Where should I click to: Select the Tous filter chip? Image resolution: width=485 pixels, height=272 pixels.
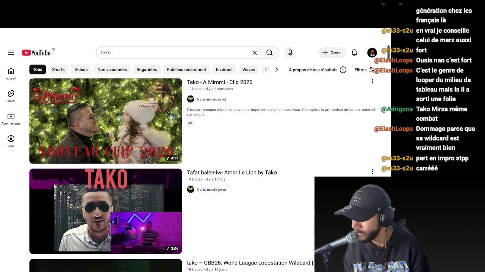(38, 70)
